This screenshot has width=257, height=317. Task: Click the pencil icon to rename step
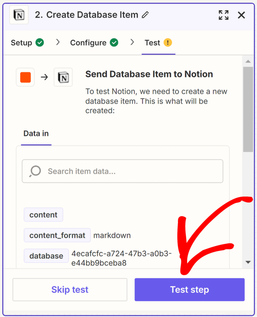pyautogui.click(x=145, y=15)
